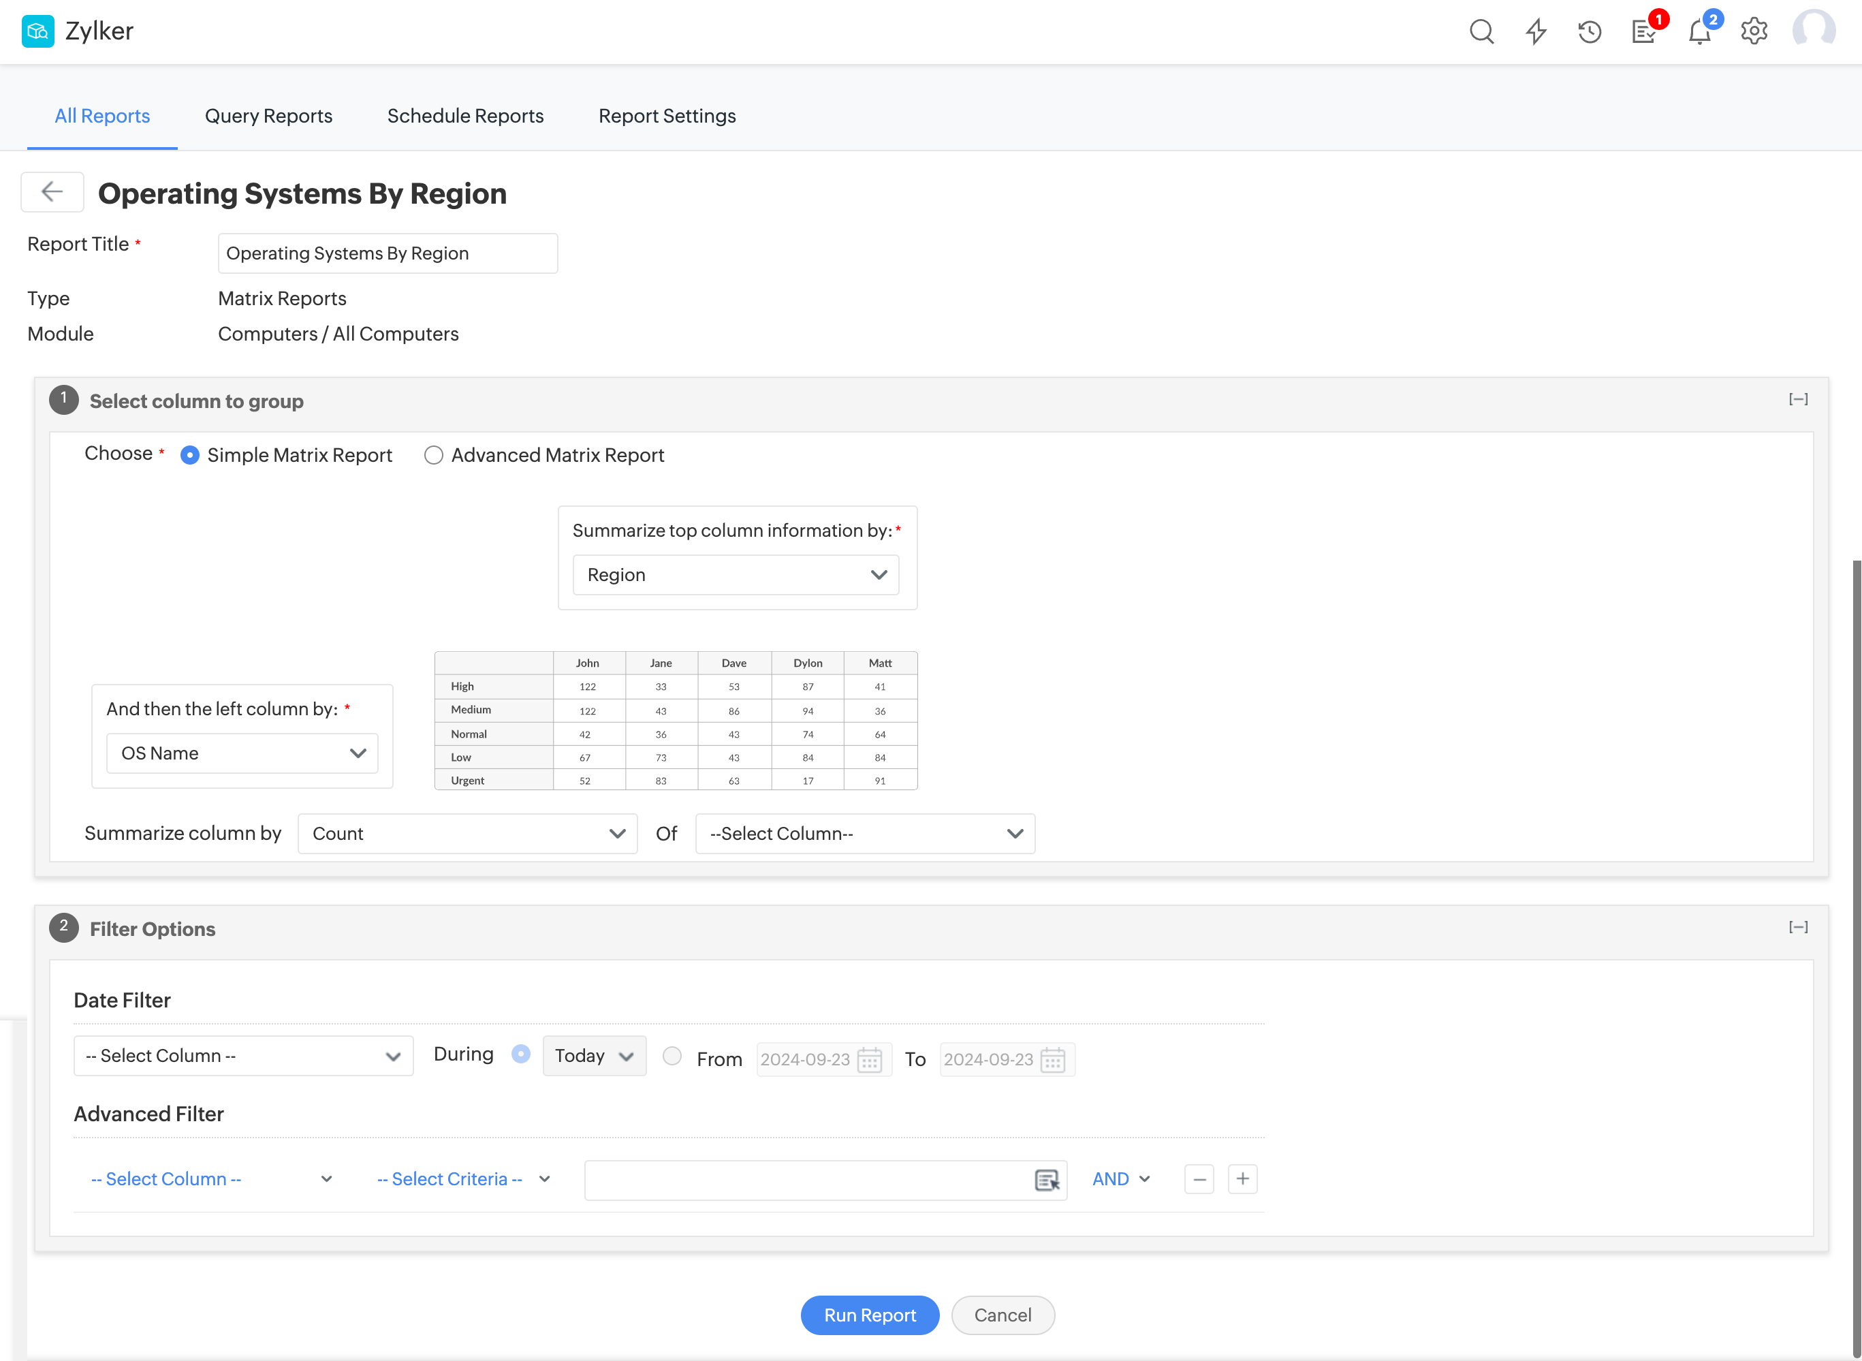Viewport: 1862px width, 1361px height.
Task: Click the Report Title input field
Action: click(x=387, y=253)
